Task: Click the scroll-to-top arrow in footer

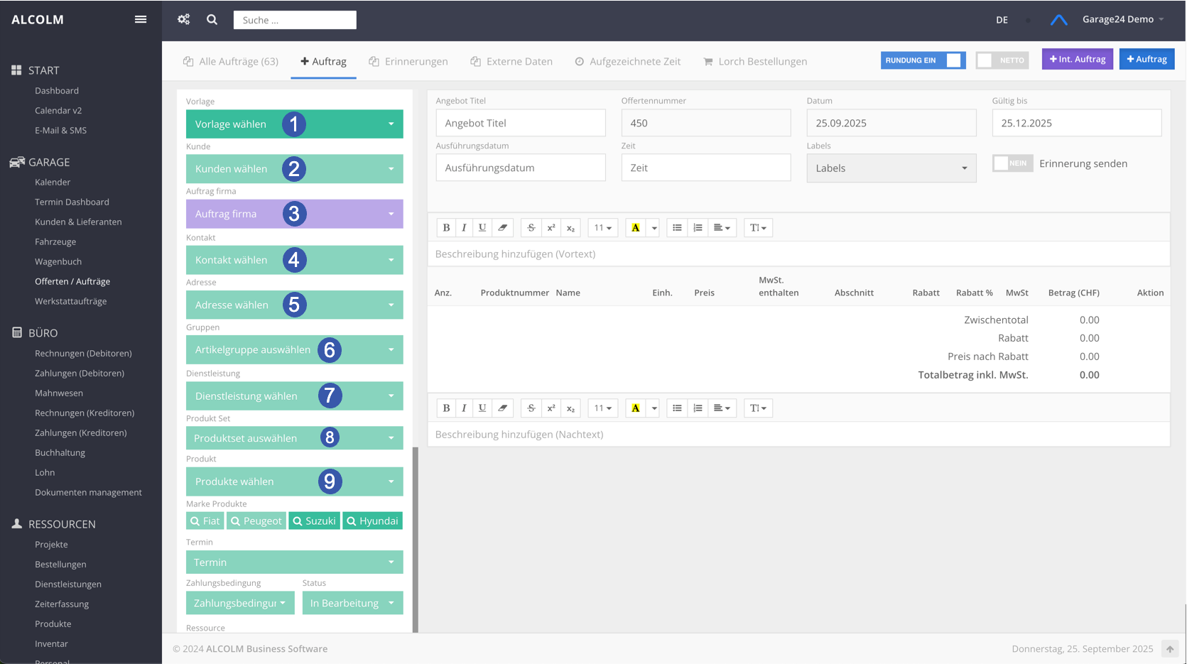Action: [1169, 649]
